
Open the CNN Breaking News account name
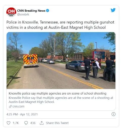(x=31, y=11)
